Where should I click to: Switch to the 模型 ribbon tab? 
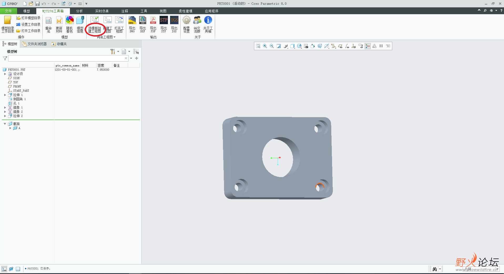click(27, 11)
